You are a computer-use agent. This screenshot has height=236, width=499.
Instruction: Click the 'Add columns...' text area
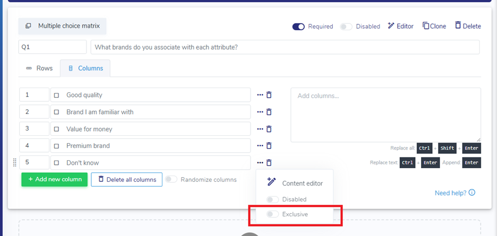[385, 115]
